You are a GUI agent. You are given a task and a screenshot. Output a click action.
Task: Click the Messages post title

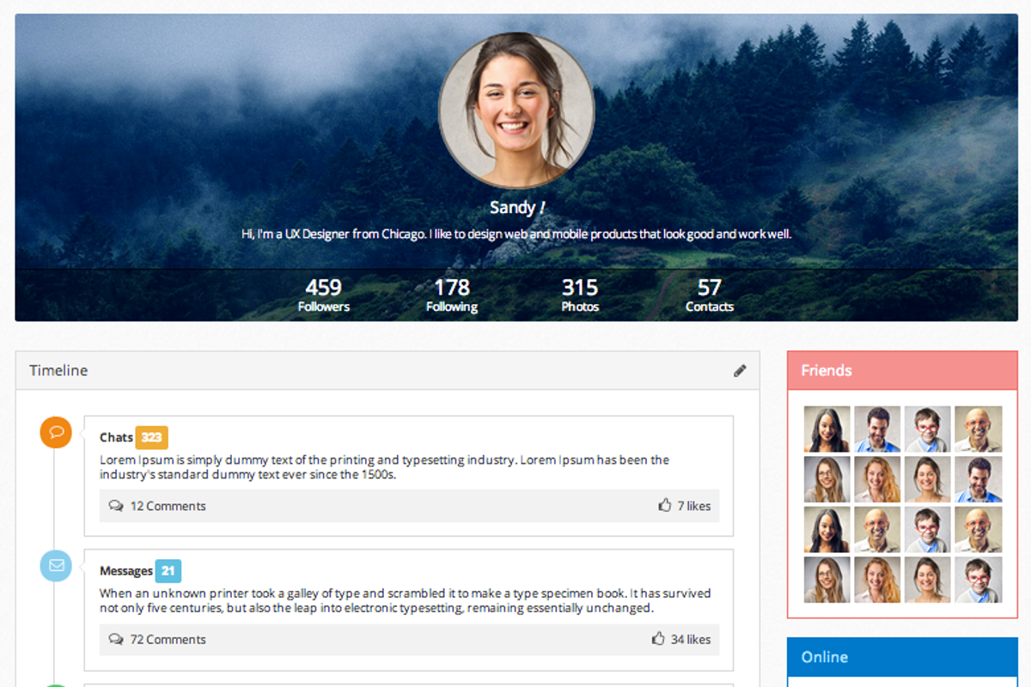coord(125,571)
